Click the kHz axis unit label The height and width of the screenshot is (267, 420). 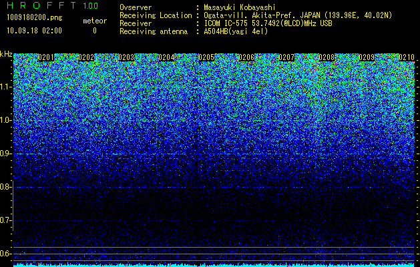click(6, 55)
